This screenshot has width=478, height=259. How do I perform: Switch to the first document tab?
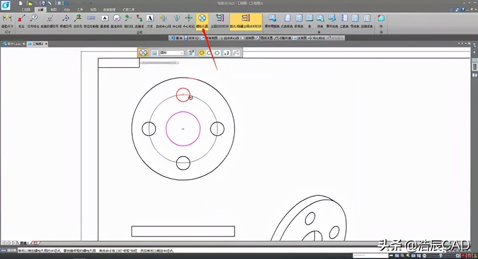click(x=12, y=44)
